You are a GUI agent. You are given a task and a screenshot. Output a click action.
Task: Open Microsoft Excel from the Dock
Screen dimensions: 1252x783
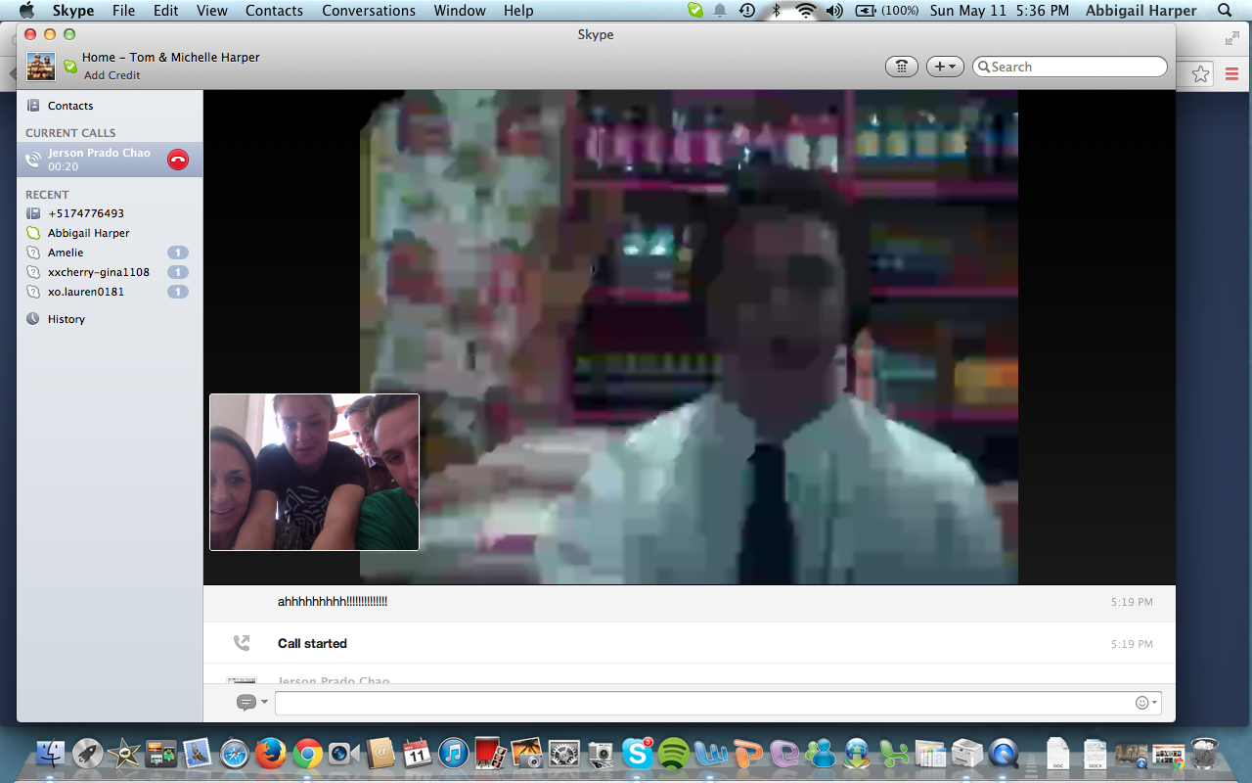pyautogui.click(x=893, y=753)
